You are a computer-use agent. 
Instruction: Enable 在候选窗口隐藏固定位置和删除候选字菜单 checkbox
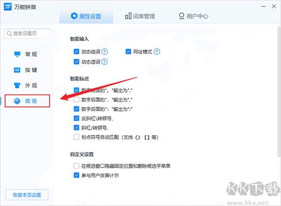pyautogui.click(x=76, y=166)
